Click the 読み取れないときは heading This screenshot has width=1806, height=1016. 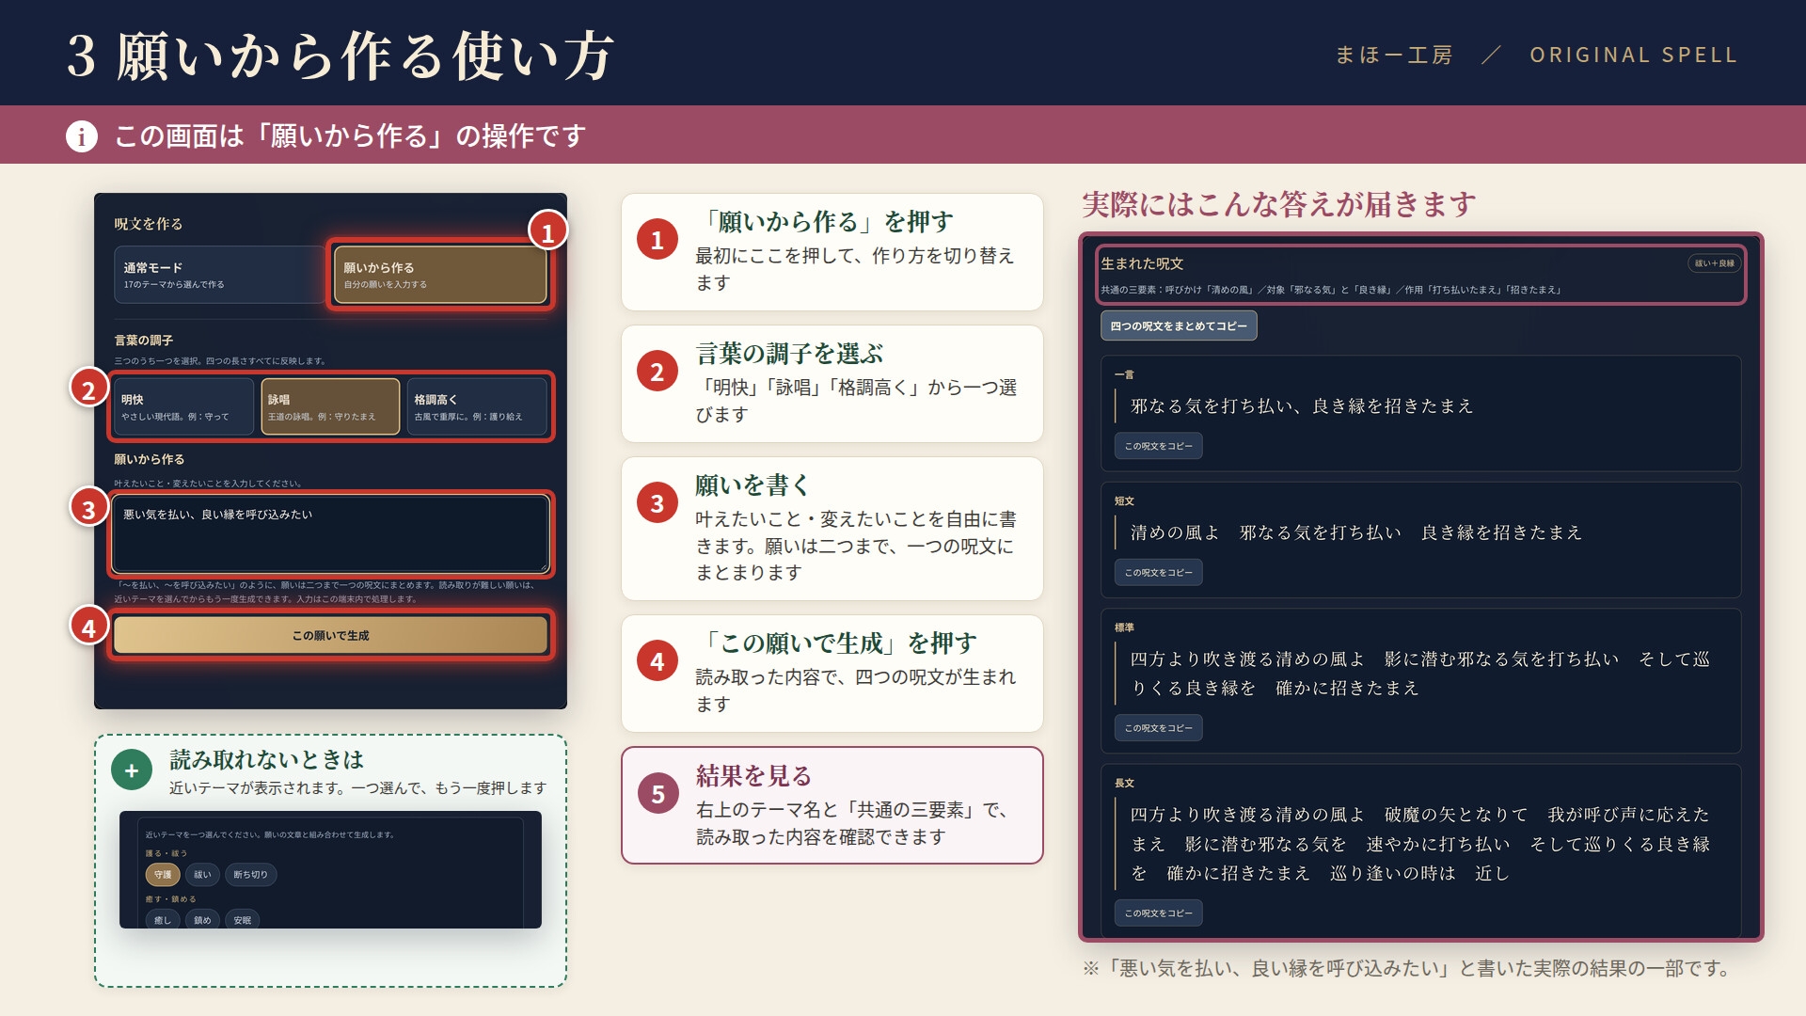(267, 759)
